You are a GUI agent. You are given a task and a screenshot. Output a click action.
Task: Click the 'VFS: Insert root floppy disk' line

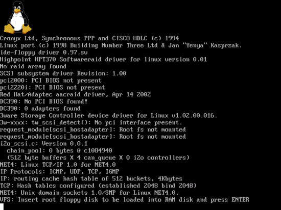click(125, 200)
